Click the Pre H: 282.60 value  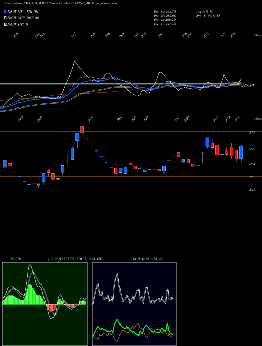pos(165,16)
